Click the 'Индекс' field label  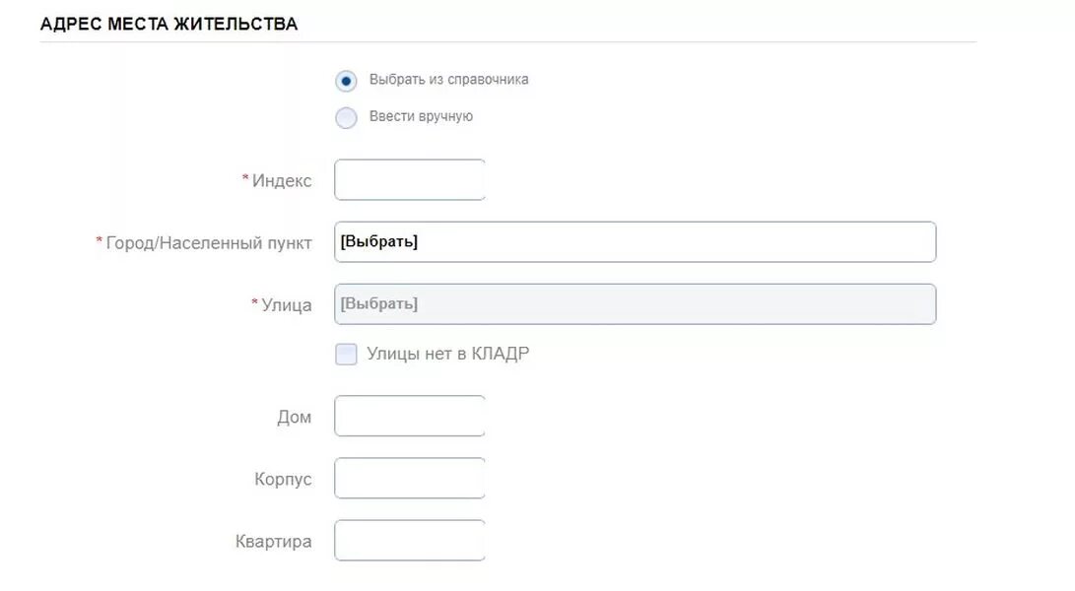(x=282, y=181)
